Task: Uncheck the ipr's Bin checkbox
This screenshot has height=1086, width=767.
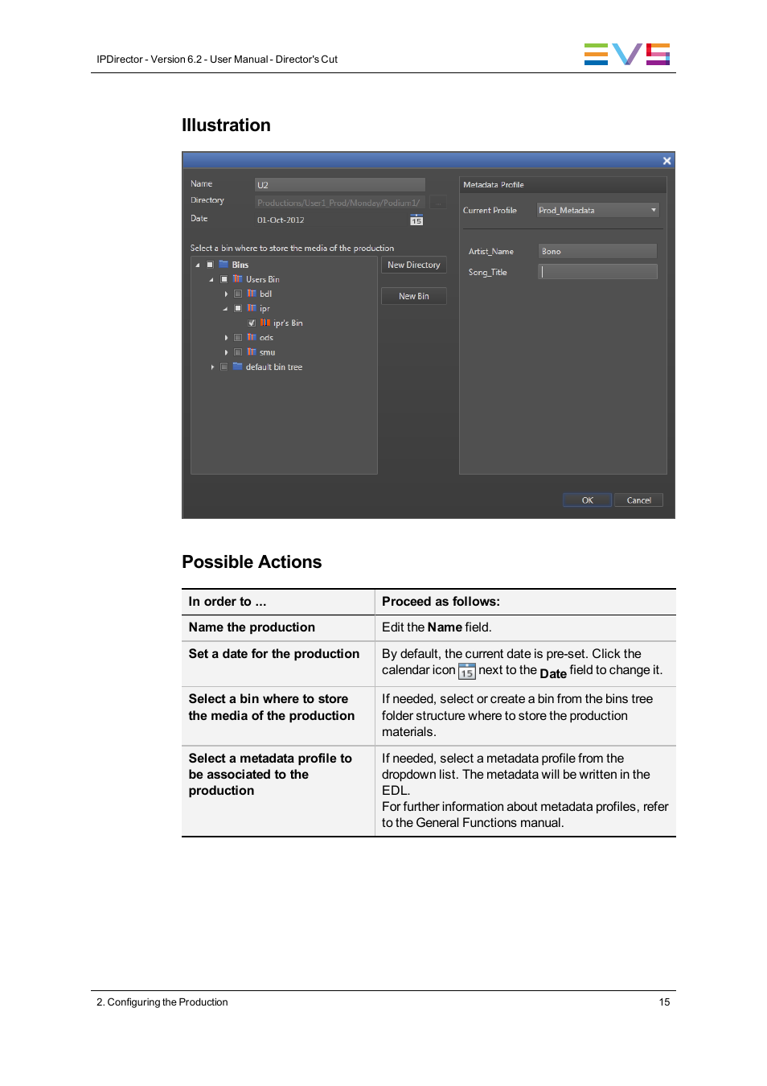Action: click(252, 323)
